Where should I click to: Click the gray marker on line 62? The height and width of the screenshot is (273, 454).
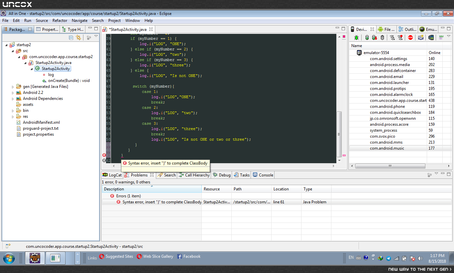[104, 161]
